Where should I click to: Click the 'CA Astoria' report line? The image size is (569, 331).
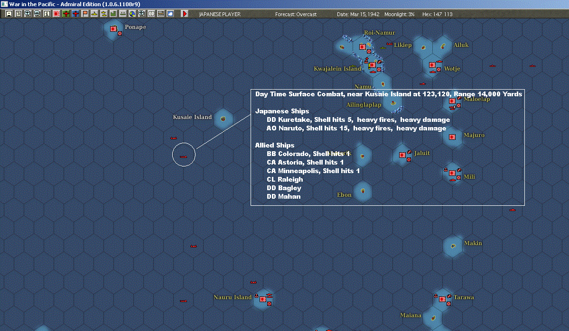pyautogui.click(x=305, y=163)
